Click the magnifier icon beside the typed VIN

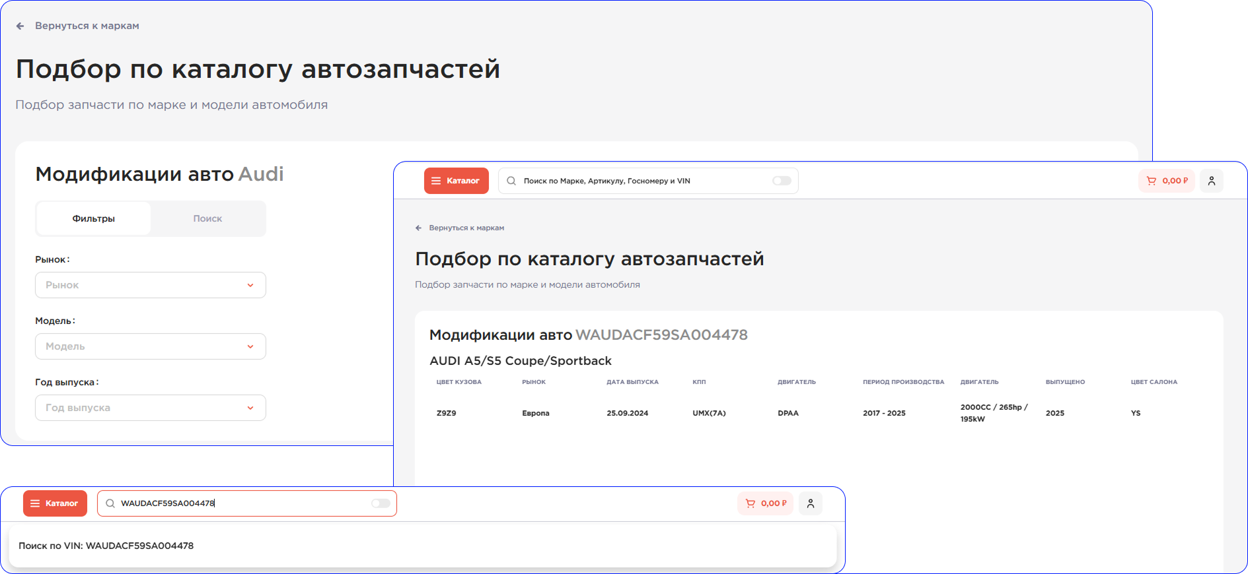tap(110, 503)
